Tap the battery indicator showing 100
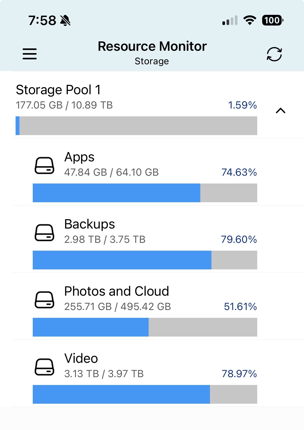The width and height of the screenshot is (304, 430). pyautogui.click(x=273, y=20)
